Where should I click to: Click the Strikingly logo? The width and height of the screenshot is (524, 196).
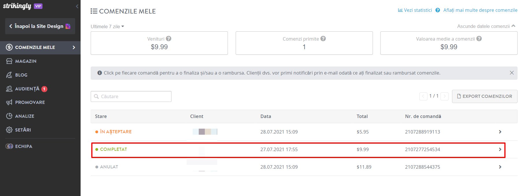[x=17, y=6]
